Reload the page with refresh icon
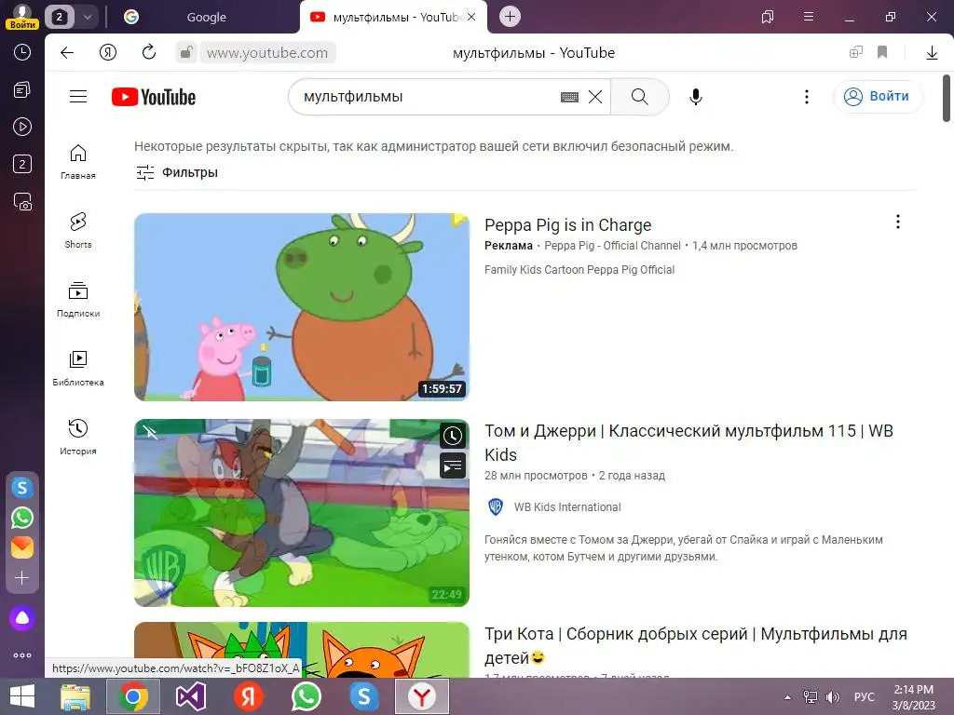Screen dimensions: 954x715 148,52
